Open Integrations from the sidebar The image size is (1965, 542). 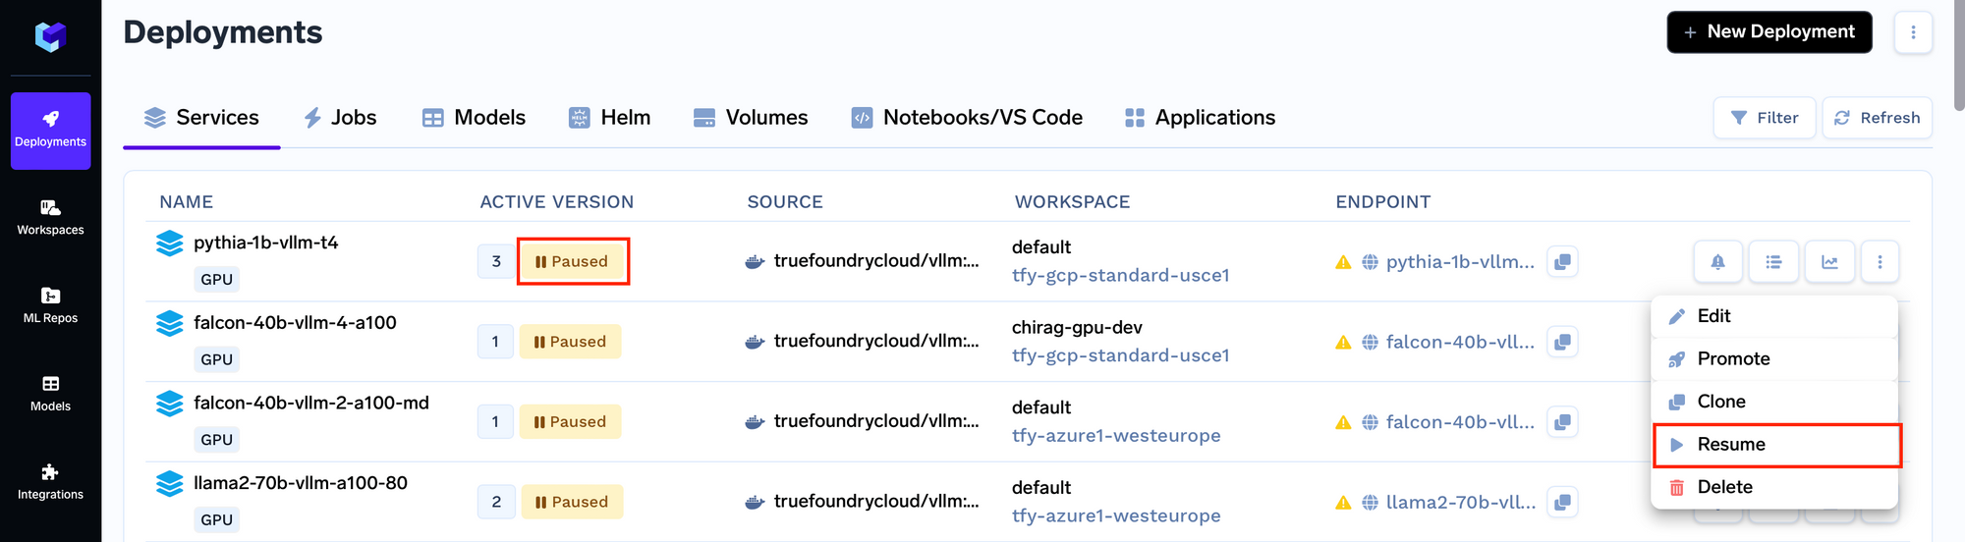pyautogui.click(x=50, y=482)
